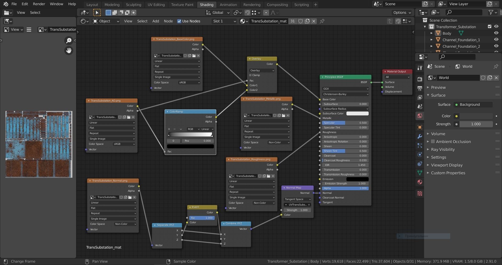Open the Material properties tab
The width and height of the screenshot is (502, 265).
coord(420,182)
